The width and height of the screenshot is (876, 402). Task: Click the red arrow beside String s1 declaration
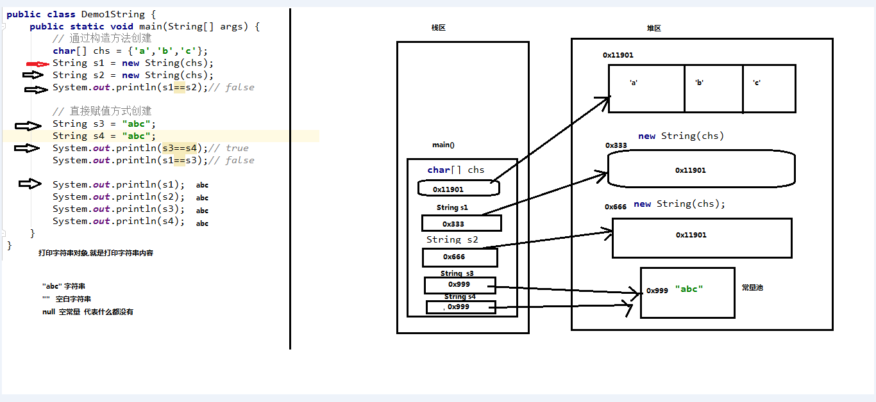(37, 64)
